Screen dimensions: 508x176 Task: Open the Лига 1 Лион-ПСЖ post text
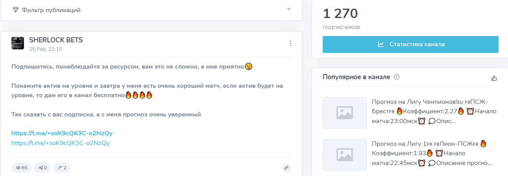(x=429, y=153)
